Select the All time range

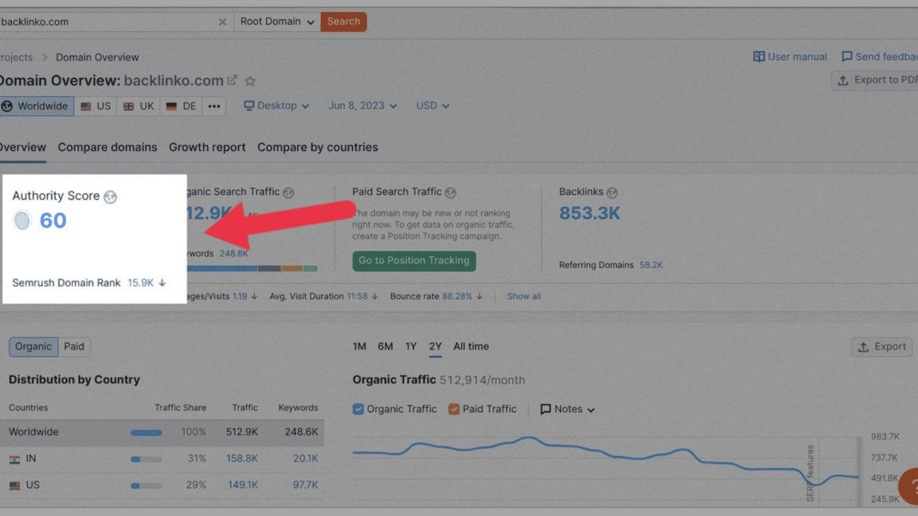coord(471,347)
